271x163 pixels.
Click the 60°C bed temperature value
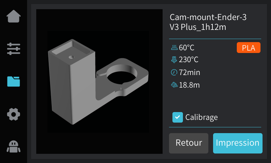tap(187, 48)
